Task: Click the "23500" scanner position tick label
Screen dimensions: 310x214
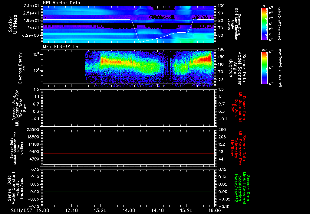Action: tap(33, 130)
